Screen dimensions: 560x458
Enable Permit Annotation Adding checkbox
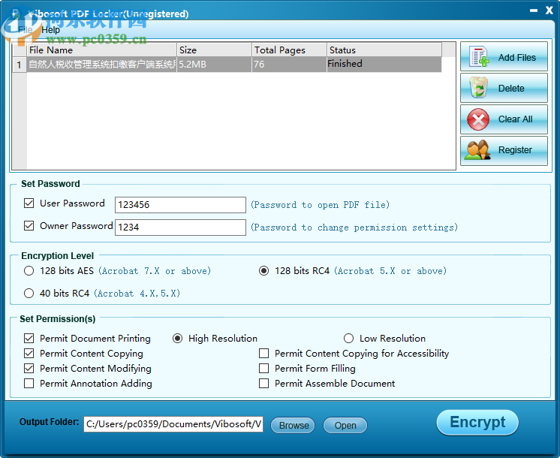pyautogui.click(x=29, y=384)
